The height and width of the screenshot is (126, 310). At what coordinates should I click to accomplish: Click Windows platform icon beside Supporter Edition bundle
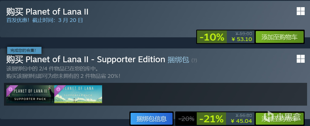300,59
